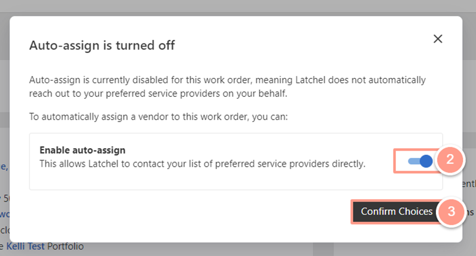The width and height of the screenshot is (476, 256).
Task: Click the 'To automatically assign a vendor' line
Action: [158, 117]
